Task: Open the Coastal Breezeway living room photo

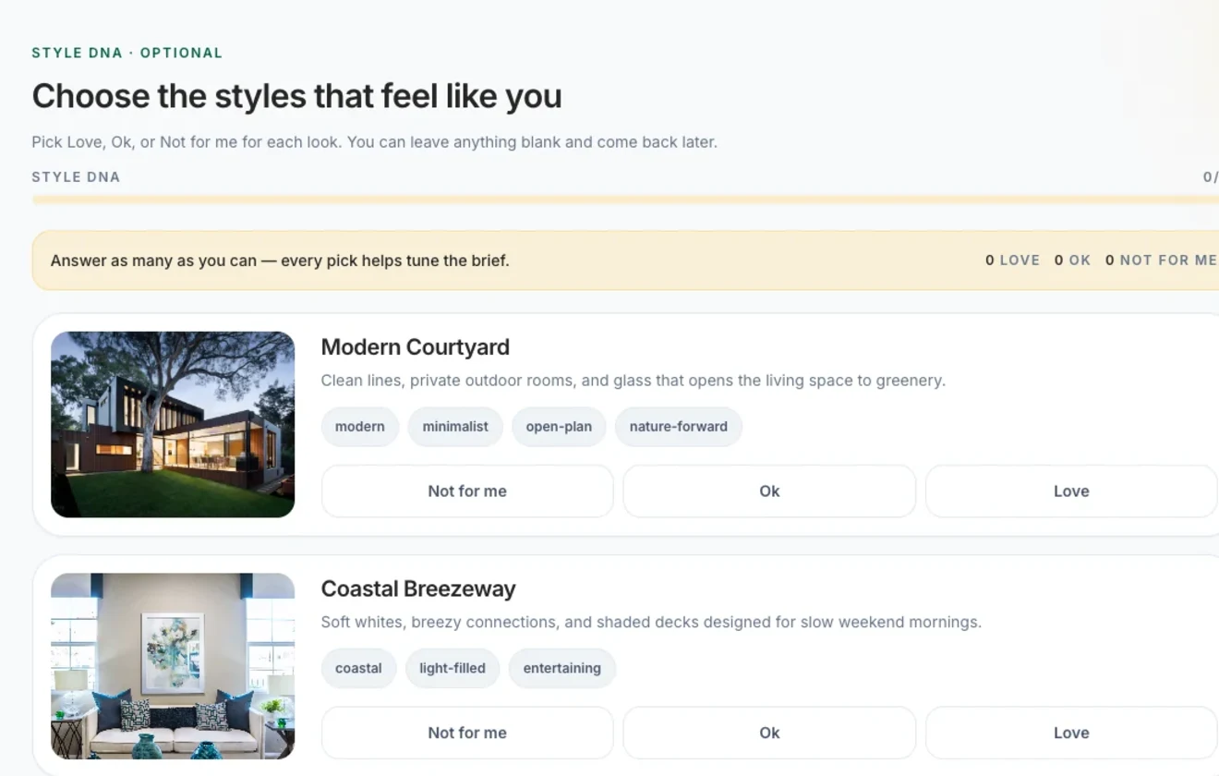Action: click(173, 666)
